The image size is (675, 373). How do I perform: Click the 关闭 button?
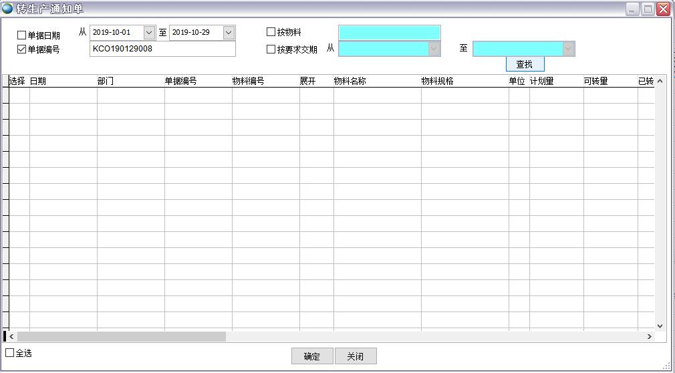[x=356, y=356]
